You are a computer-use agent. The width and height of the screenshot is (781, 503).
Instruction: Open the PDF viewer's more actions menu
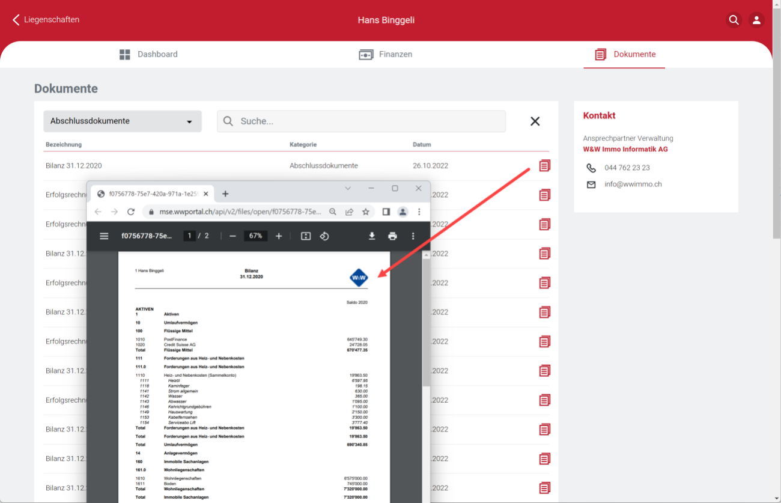tap(413, 236)
